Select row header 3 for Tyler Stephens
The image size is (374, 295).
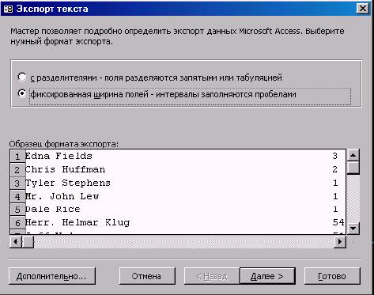(x=17, y=183)
